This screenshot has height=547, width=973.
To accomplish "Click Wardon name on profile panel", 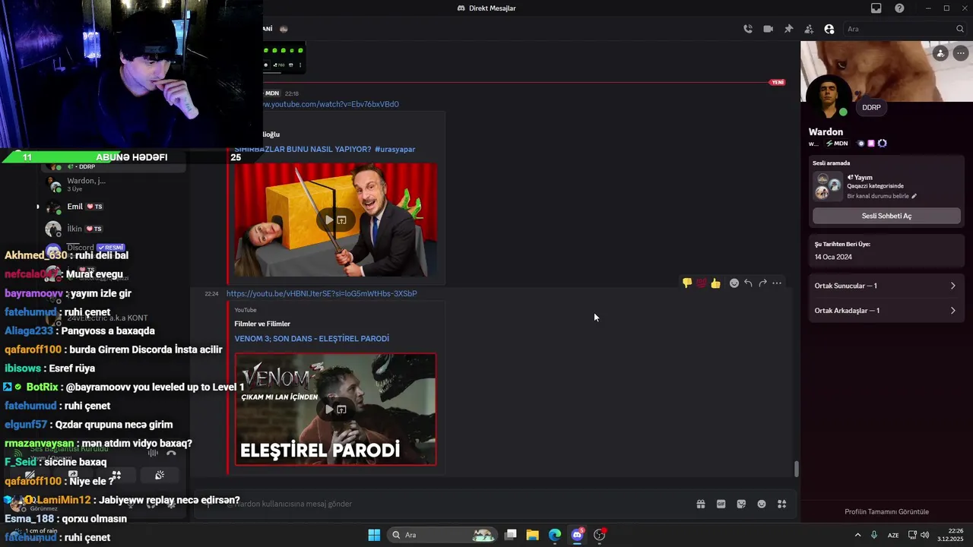I will [826, 132].
